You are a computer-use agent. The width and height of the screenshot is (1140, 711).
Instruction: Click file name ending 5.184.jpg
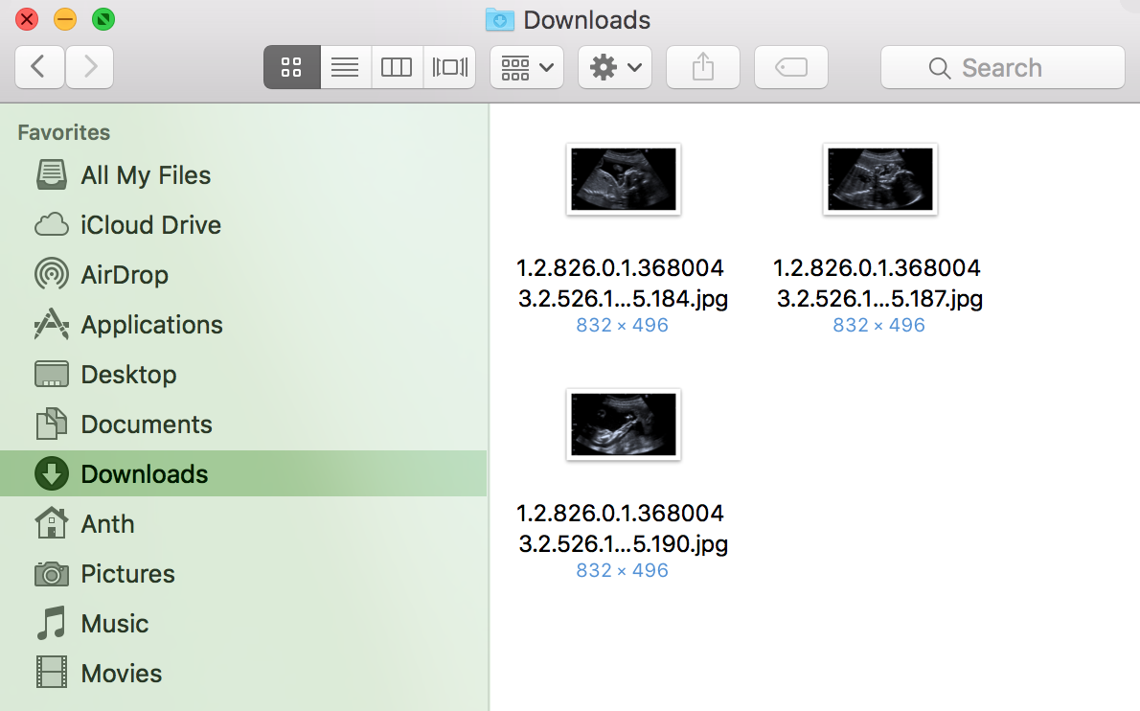(x=623, y=284)
